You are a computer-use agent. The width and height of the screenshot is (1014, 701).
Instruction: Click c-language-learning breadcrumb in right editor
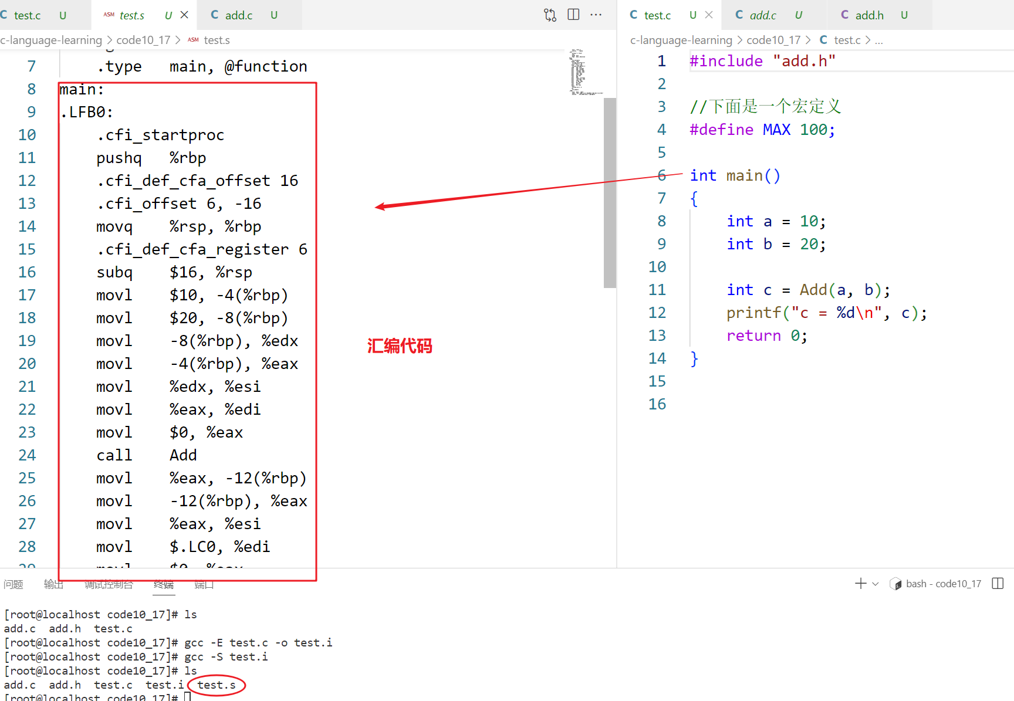[681, 40]
